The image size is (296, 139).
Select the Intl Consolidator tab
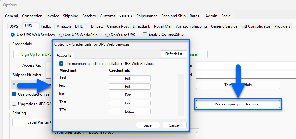click(256, 26)
